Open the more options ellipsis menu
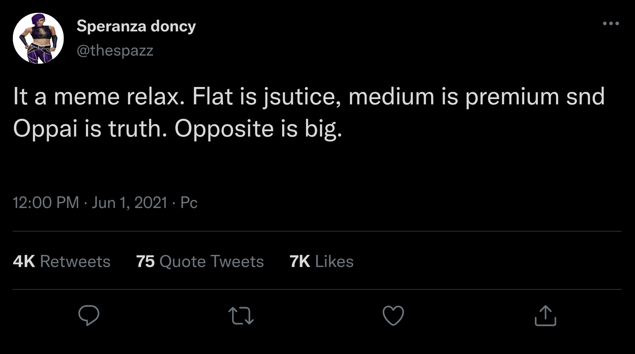This screenshot has width=635, height=354. [x=611, y=23]
